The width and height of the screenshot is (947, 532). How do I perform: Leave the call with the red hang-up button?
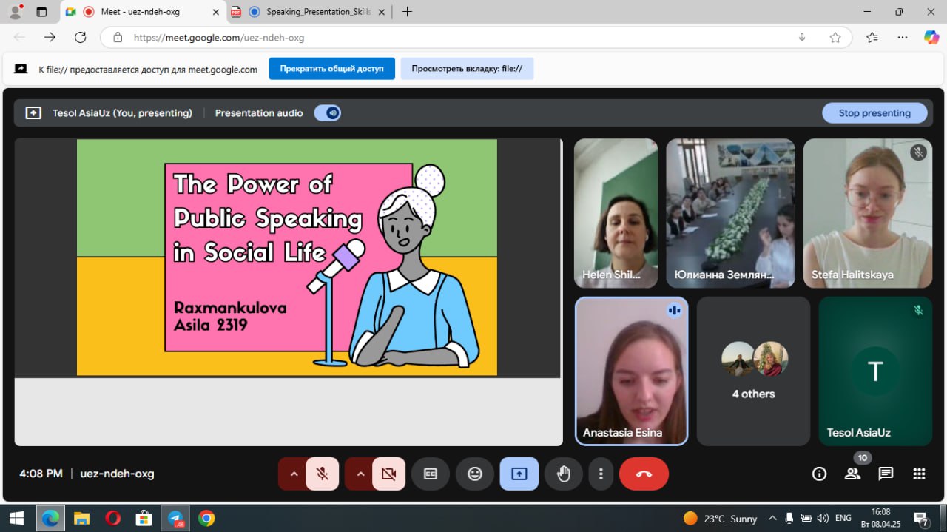644,474
